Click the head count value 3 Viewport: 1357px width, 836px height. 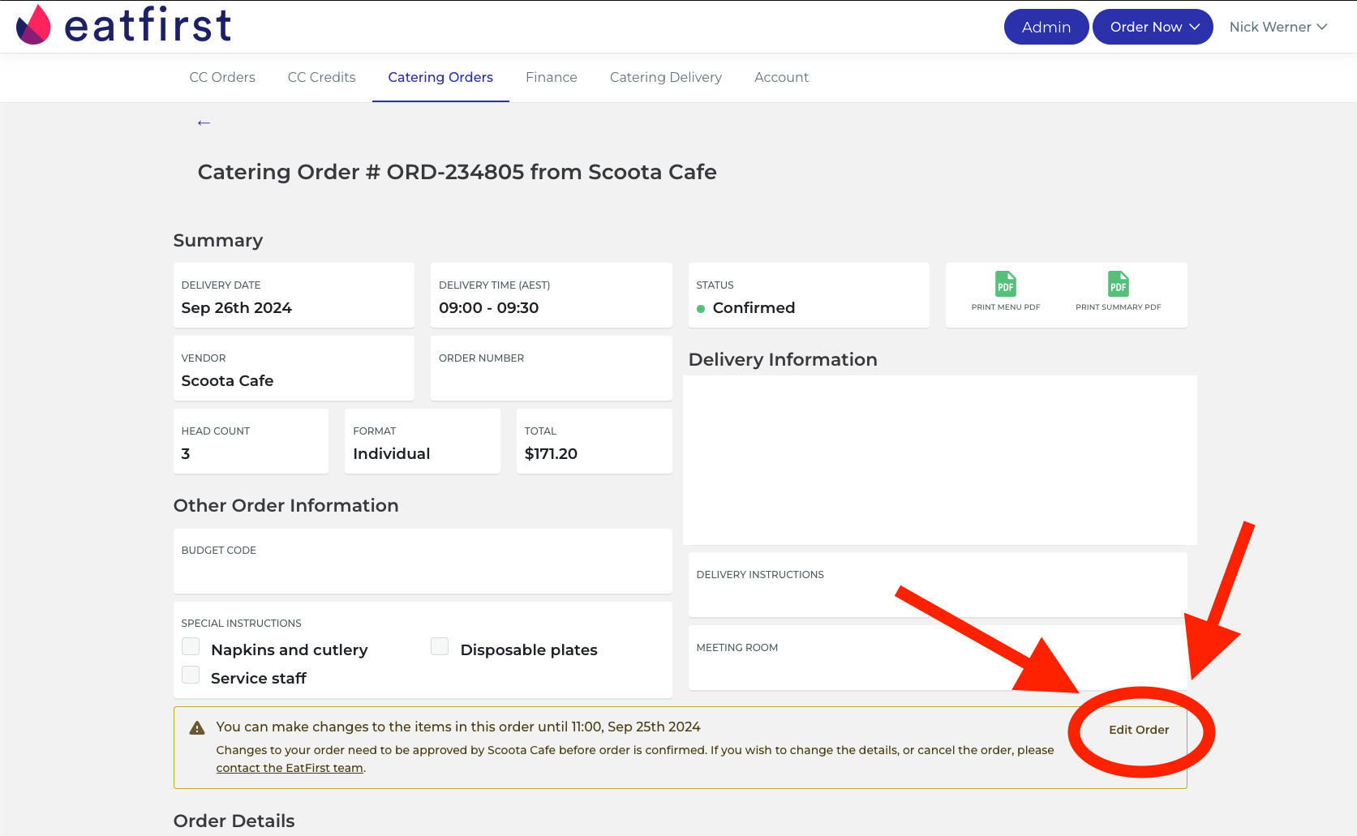click(x=186, y=453)
